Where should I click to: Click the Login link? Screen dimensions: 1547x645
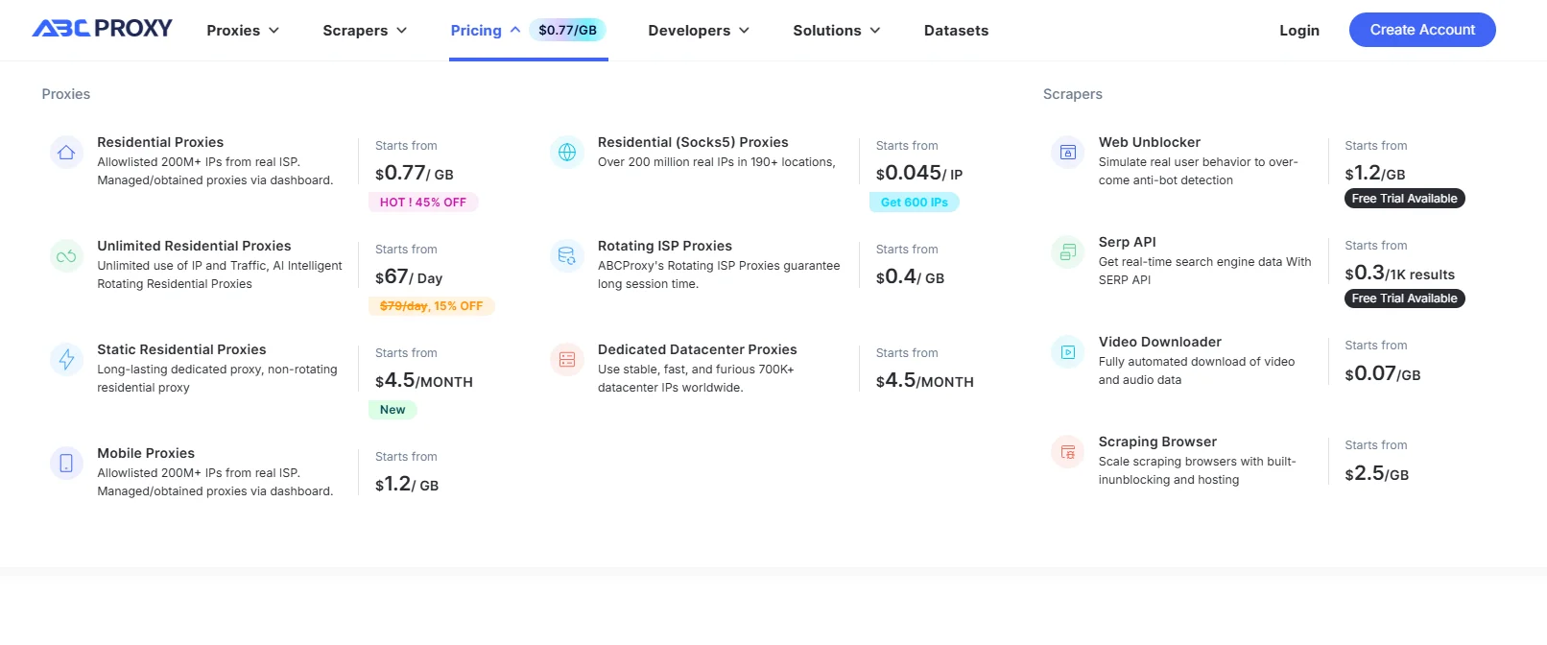coord(1298,31)
